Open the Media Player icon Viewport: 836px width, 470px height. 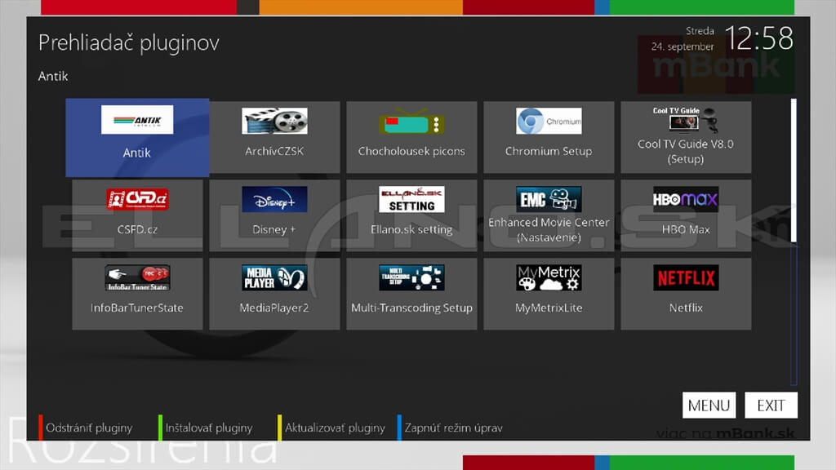[x=274, y=277]
